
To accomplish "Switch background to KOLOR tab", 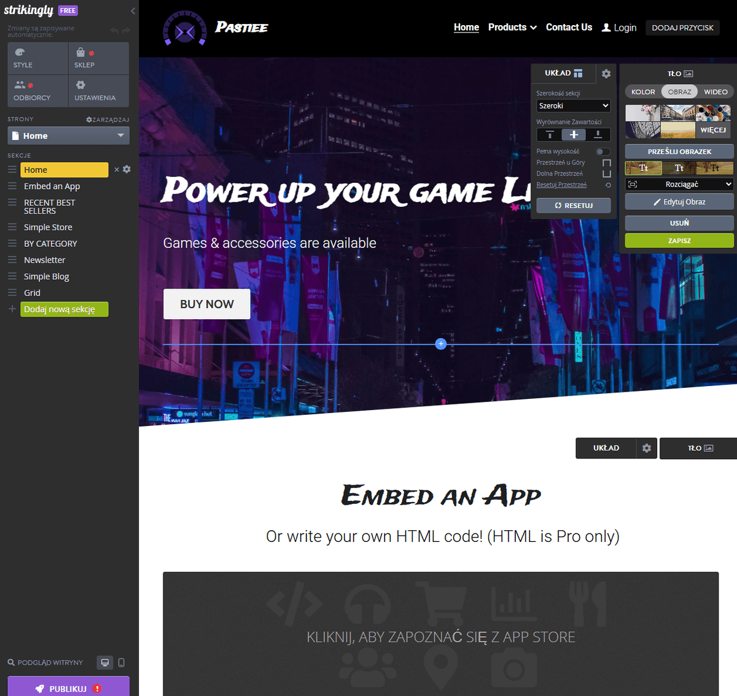I will click(643, 92).
